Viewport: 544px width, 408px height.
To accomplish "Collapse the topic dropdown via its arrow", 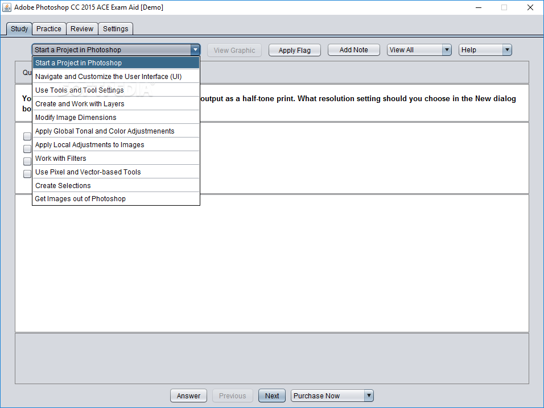I will pos(195,50).
